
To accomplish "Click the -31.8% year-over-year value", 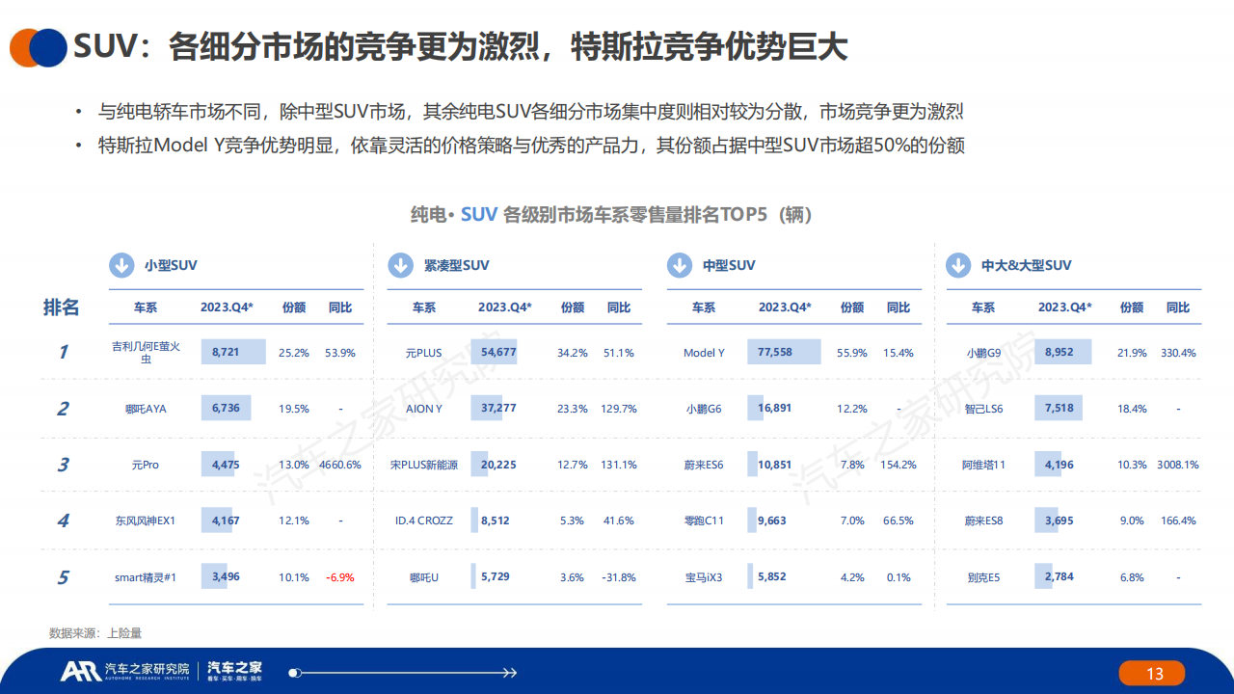I will (x=619, y=577).
